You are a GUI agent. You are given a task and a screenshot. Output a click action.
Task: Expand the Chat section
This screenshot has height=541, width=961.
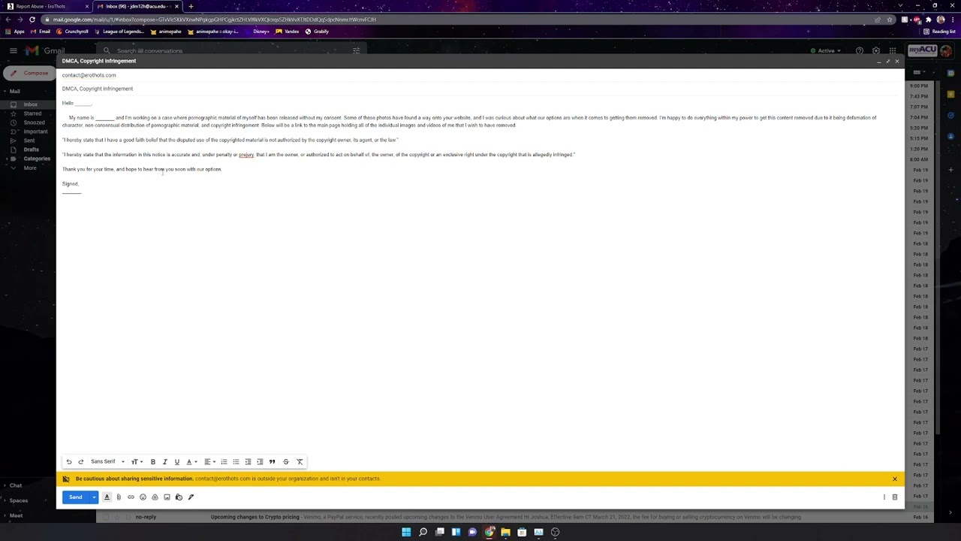click(x=5, y=485)
